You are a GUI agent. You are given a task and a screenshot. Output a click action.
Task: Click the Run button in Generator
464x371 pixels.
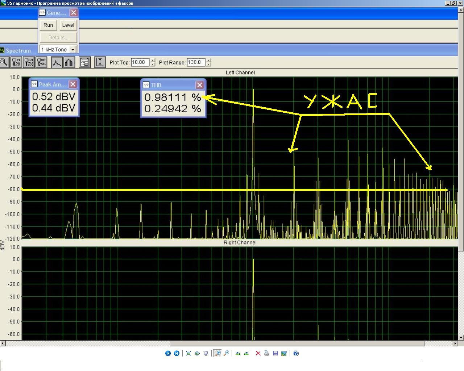pos(48,25)
